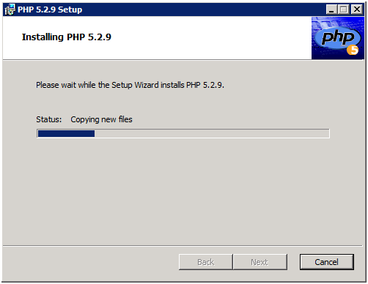Click the greyed-out Next button
The image size is (368, 284).
coord(260,262)
